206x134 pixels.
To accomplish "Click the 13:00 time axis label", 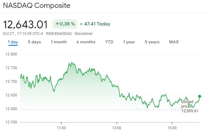I will [117, 128].
